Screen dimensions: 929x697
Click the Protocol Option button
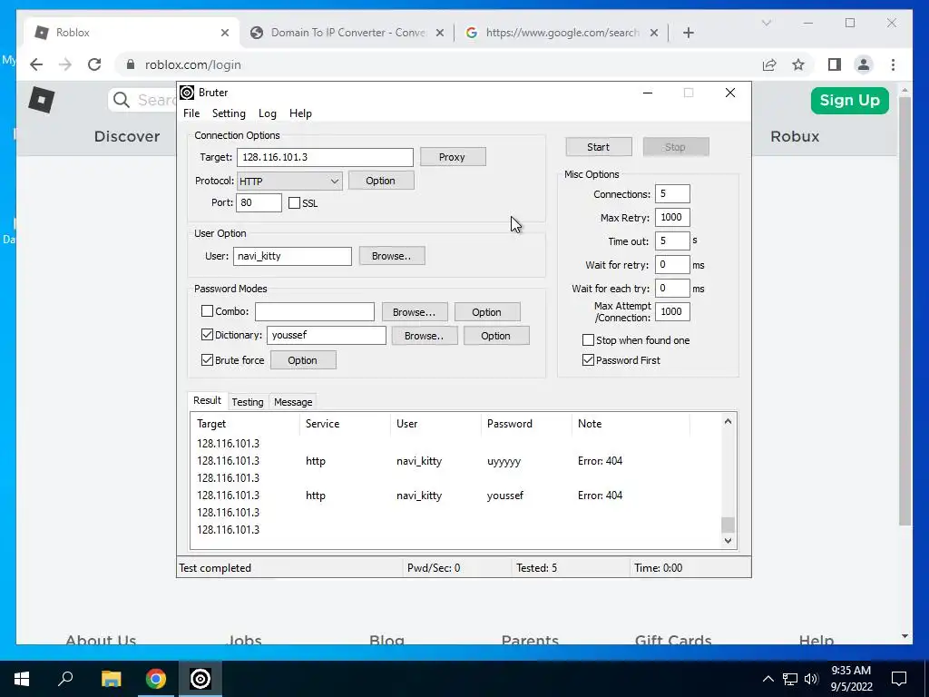click(381, 181)
